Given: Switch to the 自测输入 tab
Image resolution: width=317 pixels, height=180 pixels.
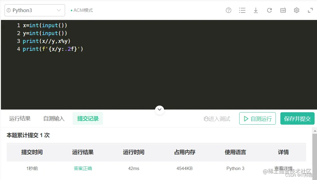Looking at the screenshot, I should pos(53,119).
